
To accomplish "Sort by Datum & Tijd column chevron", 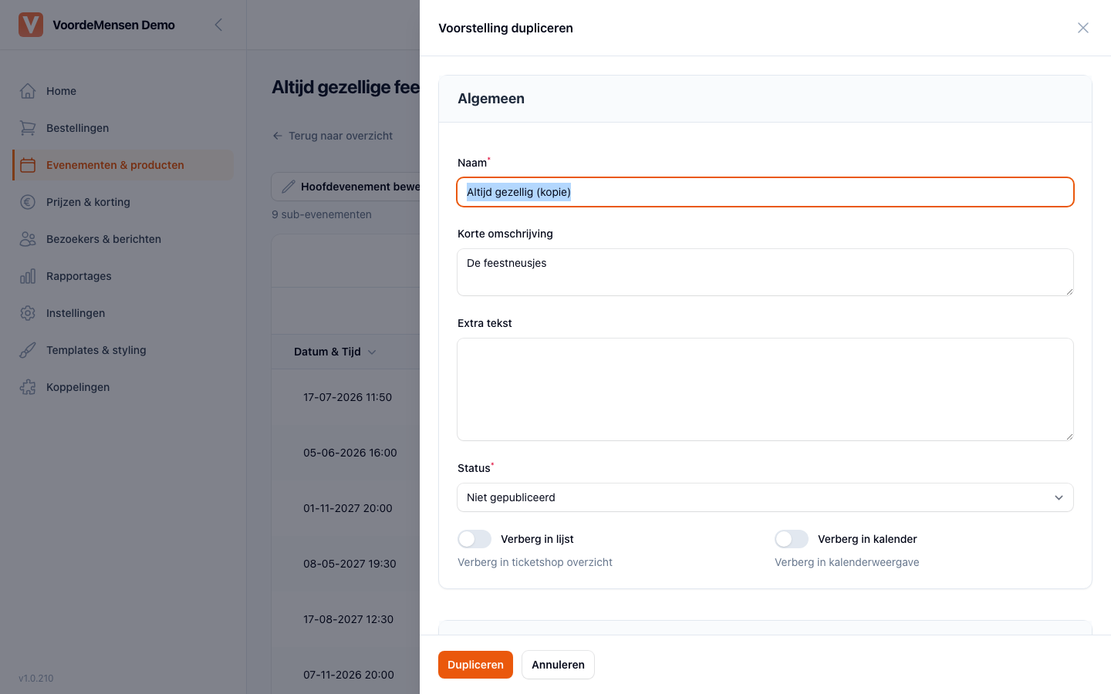I will click(x=372, y=352).
